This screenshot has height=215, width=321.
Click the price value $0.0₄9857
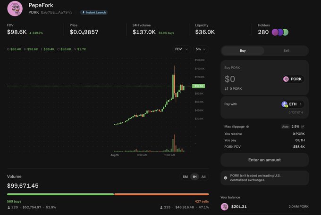[x=84, y=32]
